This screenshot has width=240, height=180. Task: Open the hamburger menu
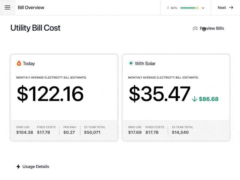coord(7,7)
